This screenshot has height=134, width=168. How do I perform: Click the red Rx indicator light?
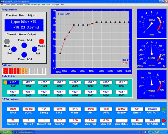click(164, 121)
